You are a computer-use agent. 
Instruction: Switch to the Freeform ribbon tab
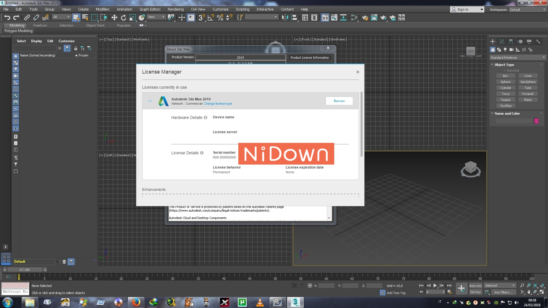[x=40, y=25]
